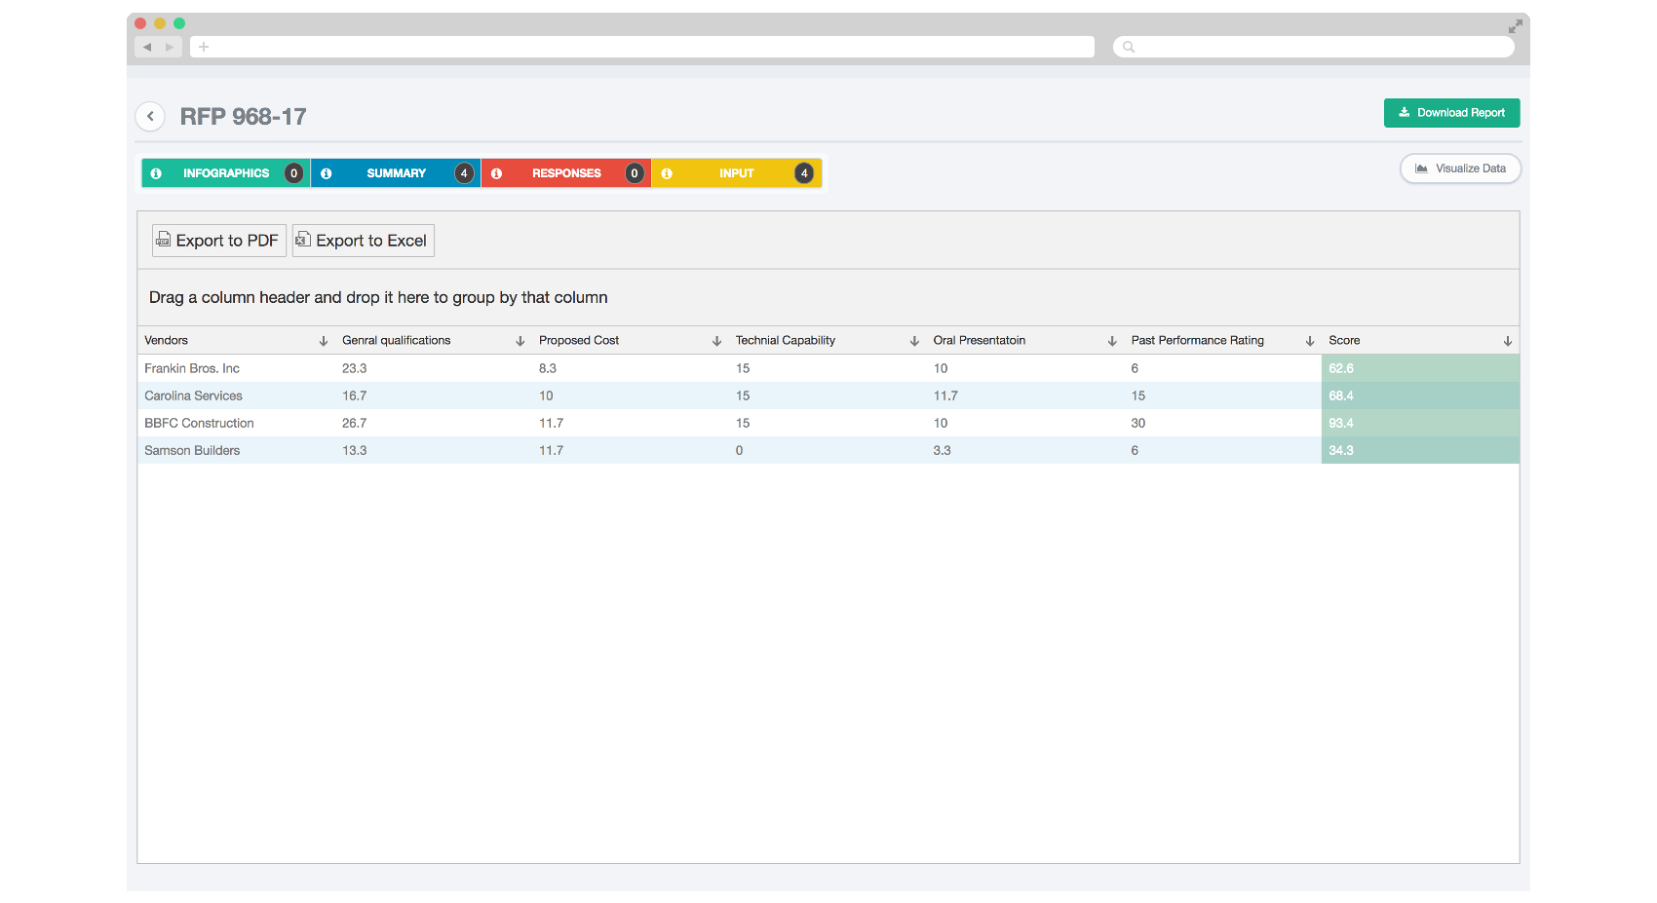Image resolution: width=1657 pixels, height=903 pixels.
Task: Switch to the Summary tab
Action: coord(396,173)
